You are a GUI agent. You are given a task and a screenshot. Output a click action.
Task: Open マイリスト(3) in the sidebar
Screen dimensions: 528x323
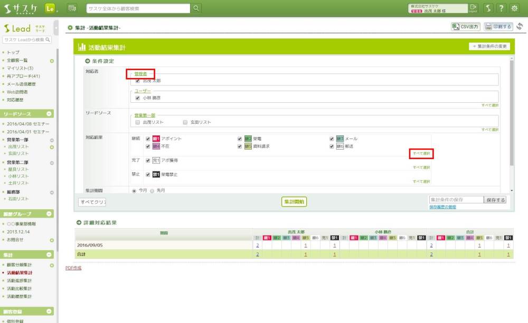(x=20, y=68)
